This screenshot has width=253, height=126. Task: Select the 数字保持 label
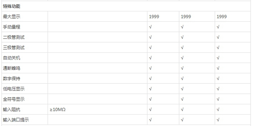coord(11,78)
